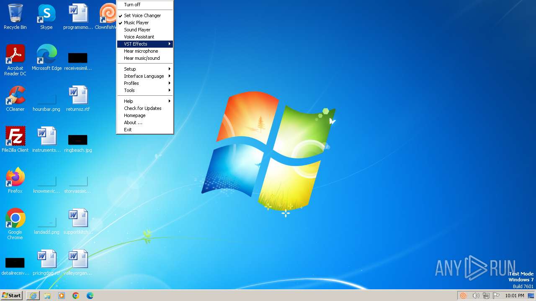Click the Start button
The width and height of the screenshot is (536, 301).
(12, 296)
